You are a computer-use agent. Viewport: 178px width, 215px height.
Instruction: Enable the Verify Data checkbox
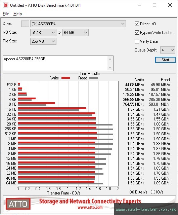coord(137,41)
